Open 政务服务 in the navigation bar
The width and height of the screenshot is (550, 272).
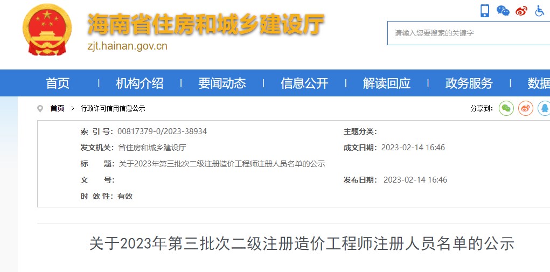[469, 83]
